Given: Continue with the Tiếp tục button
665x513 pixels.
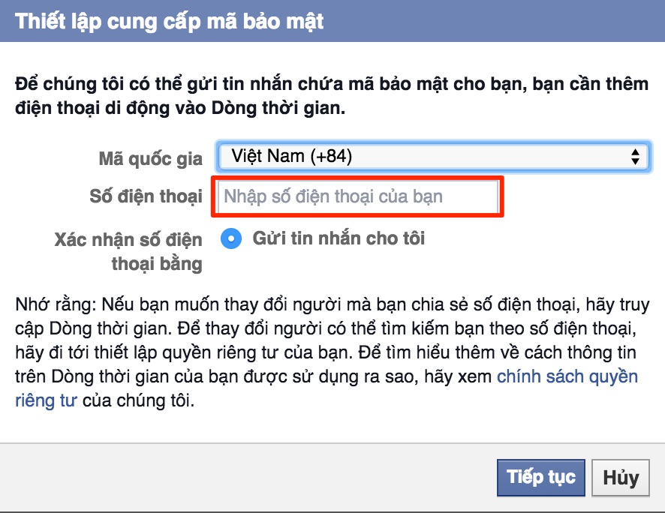Looking at the screenshot, I should click(x=540, y=478).
